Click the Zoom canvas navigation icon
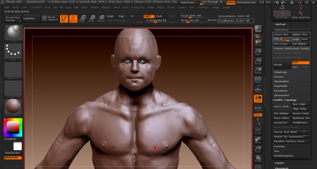The image size is (317, 169). tap(258, 52)
